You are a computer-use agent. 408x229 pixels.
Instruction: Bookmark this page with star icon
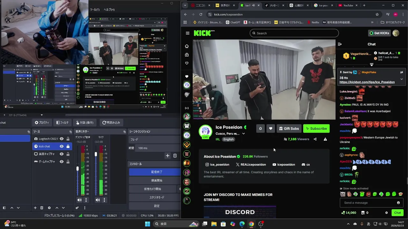[377, 14]
